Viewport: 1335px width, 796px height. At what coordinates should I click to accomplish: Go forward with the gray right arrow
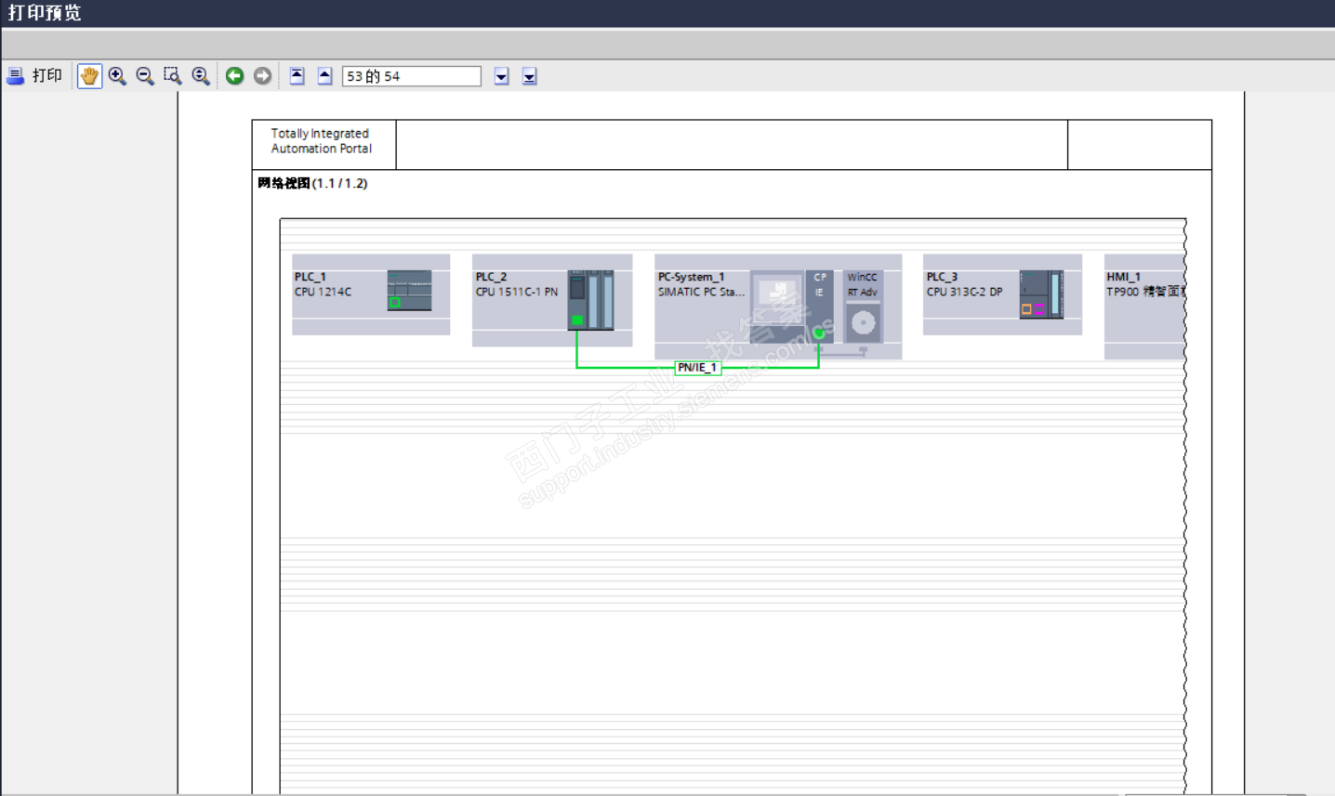pos(263,76)
